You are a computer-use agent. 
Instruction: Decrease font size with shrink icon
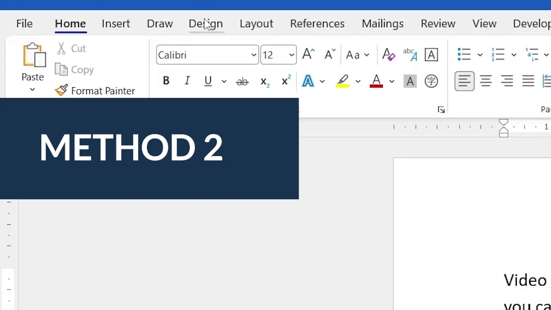(x=330, y=55)
